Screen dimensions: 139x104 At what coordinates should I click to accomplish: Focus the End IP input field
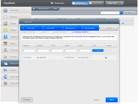point(85,50)
